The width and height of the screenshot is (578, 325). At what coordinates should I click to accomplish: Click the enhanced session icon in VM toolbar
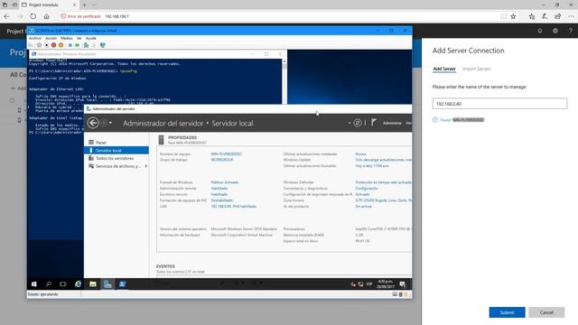[102, 45]
